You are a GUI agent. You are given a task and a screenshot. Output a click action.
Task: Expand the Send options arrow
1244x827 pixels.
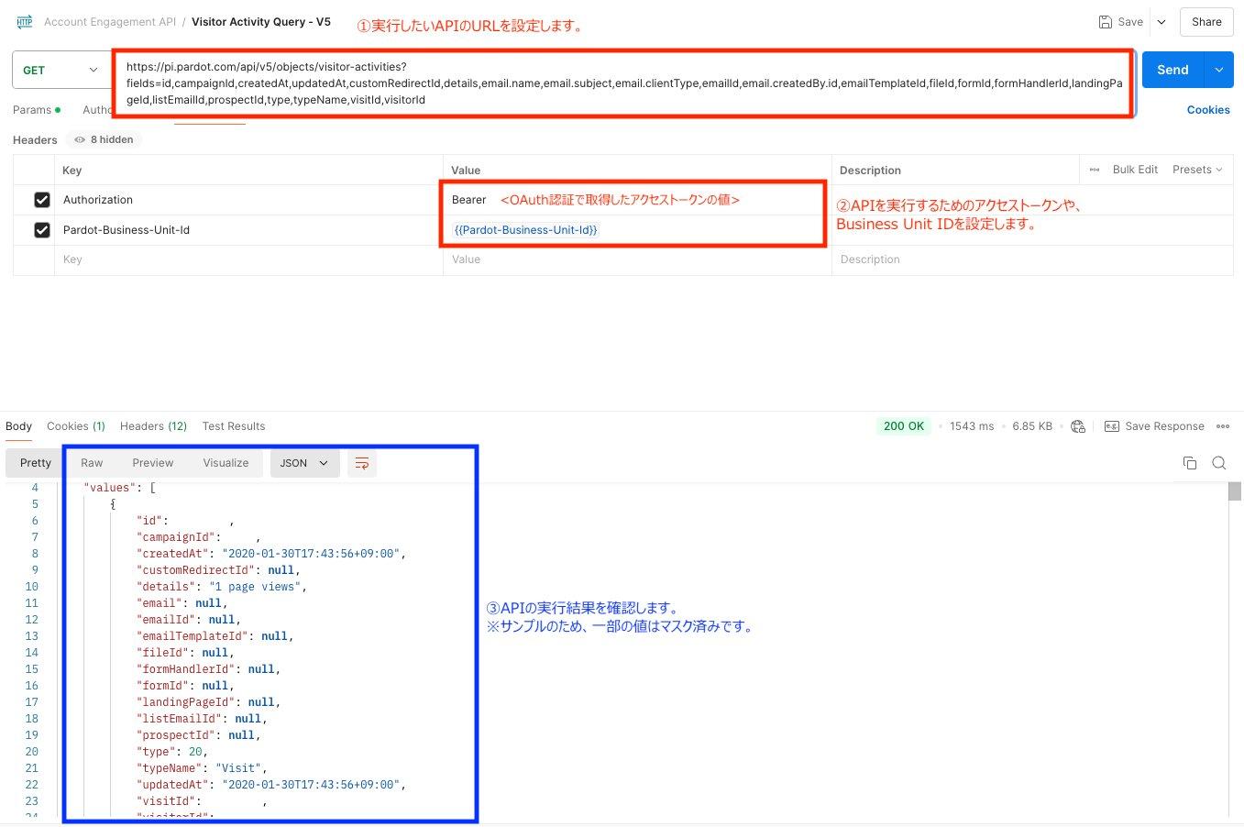coord(1219,70)
